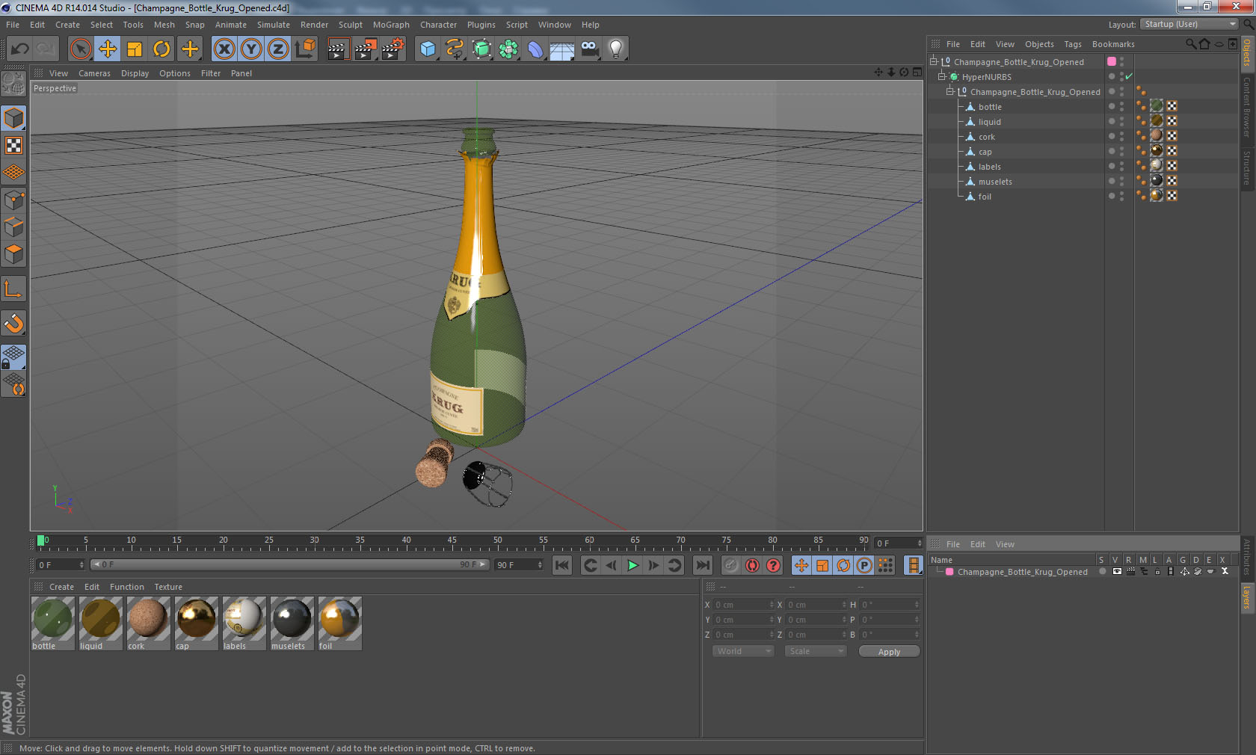Open the Content Browser side tab

[x=1247, y=107]
